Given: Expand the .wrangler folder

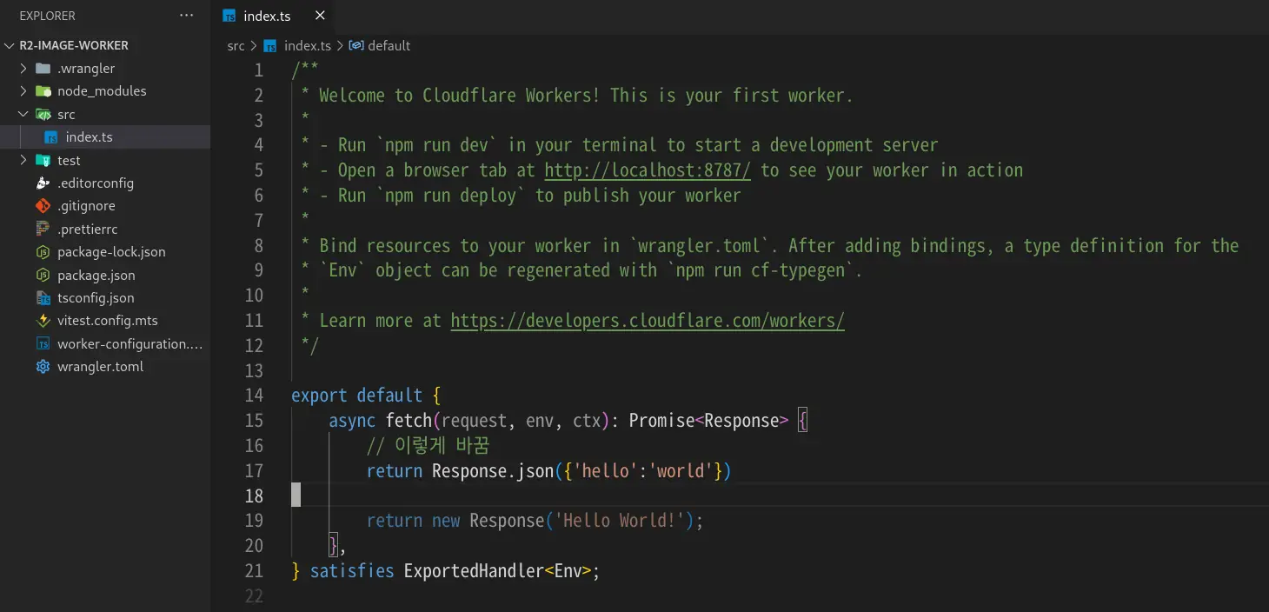Looking at the screenshot, I should [23, 69].
